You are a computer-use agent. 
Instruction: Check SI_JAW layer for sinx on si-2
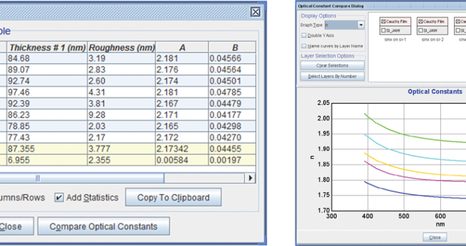pos(421,30)
